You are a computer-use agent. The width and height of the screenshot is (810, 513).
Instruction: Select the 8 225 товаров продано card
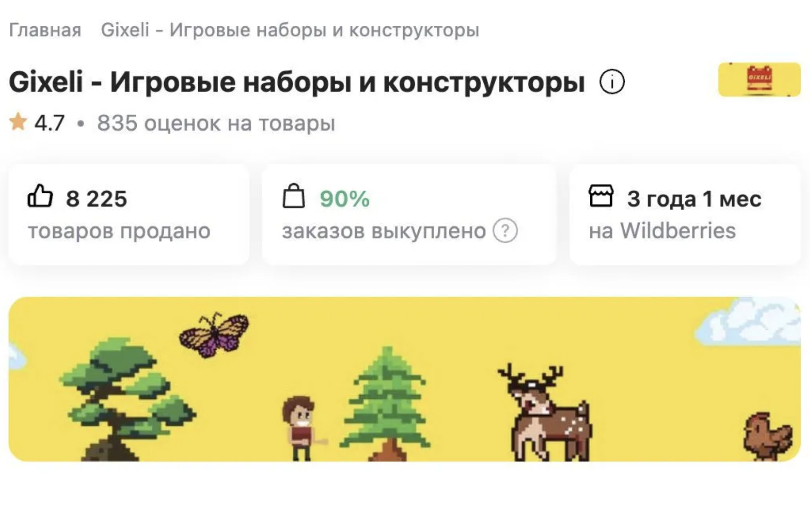coord(129,214)
